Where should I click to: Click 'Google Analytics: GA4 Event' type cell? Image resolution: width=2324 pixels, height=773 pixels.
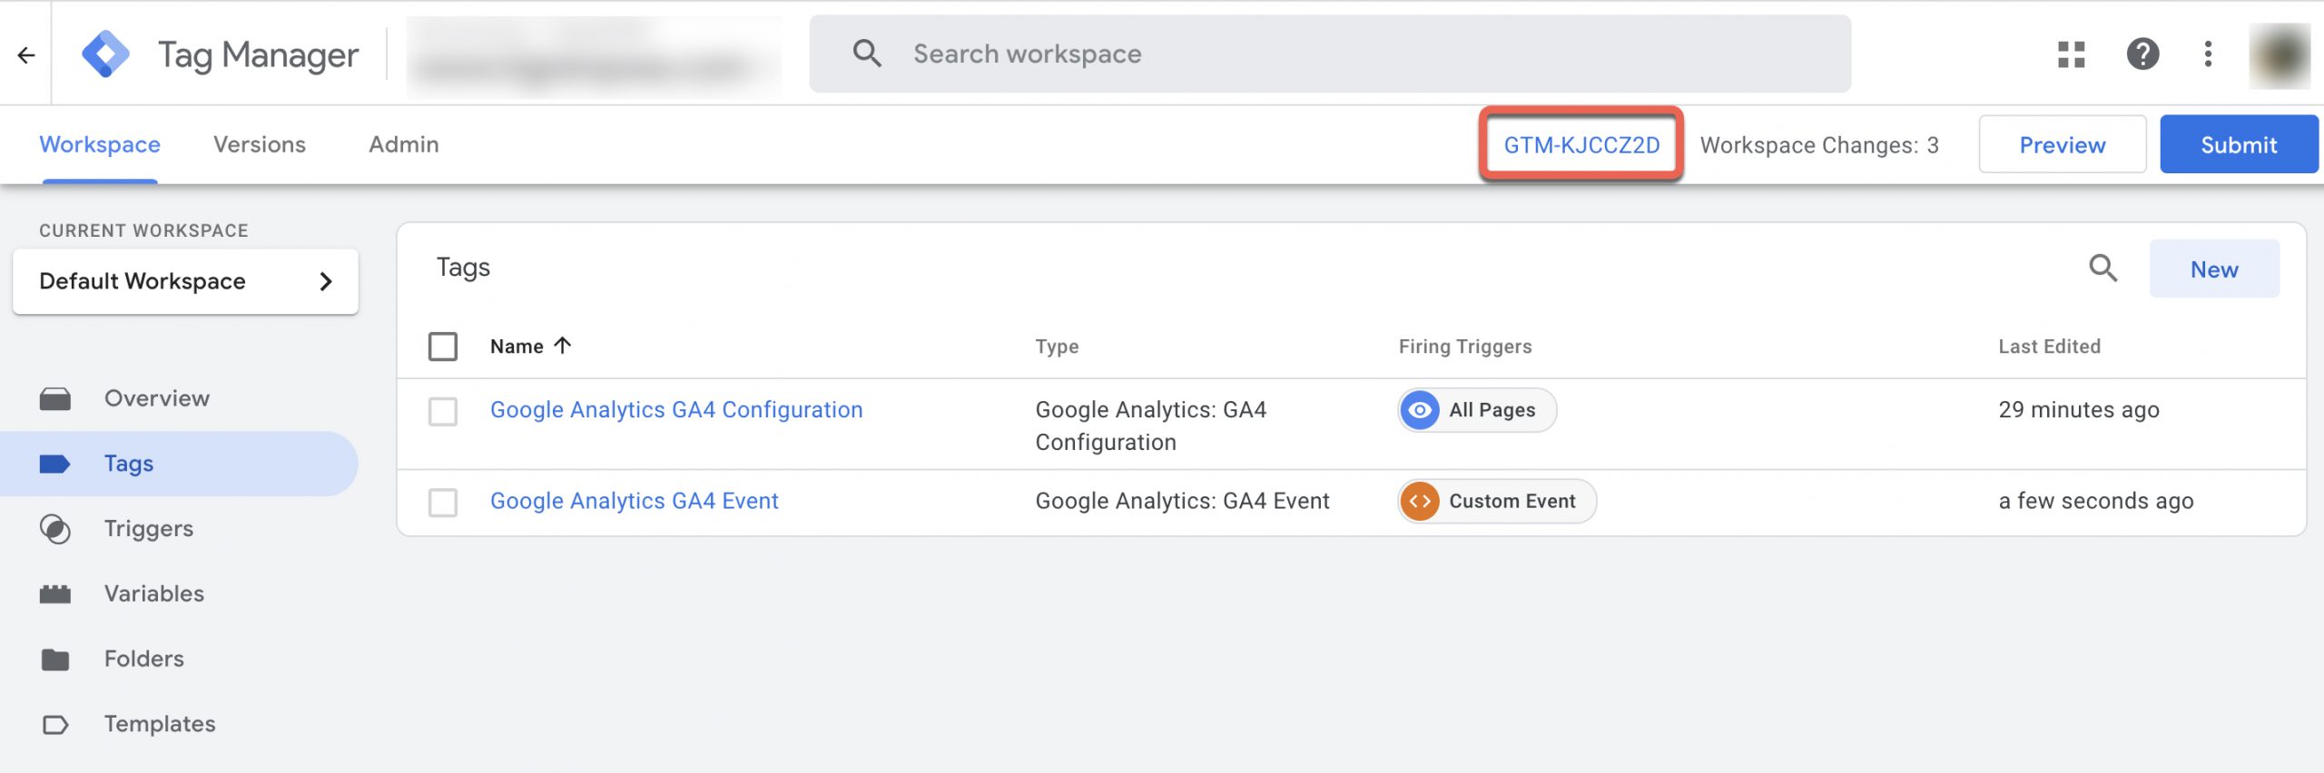pos(1182,501)
